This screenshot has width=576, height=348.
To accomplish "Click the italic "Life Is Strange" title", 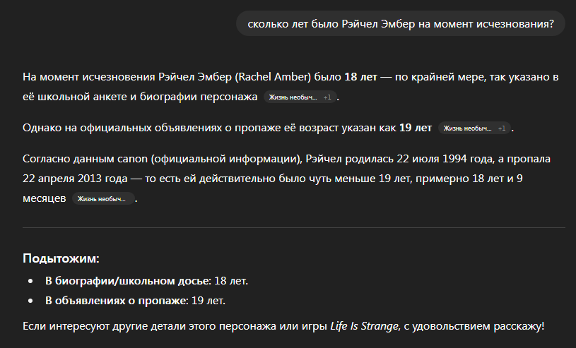I will (x=364, y=326).
